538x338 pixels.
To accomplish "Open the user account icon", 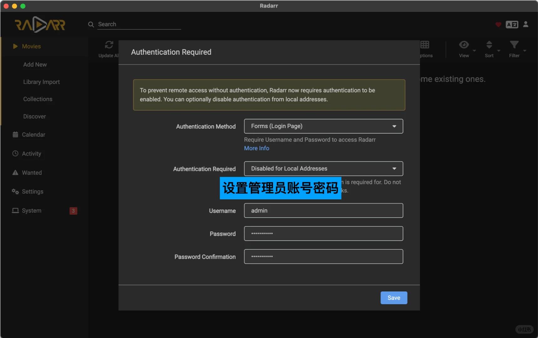I will coord(526,24).
